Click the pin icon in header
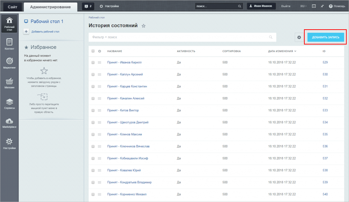 [x=322, y=6]
